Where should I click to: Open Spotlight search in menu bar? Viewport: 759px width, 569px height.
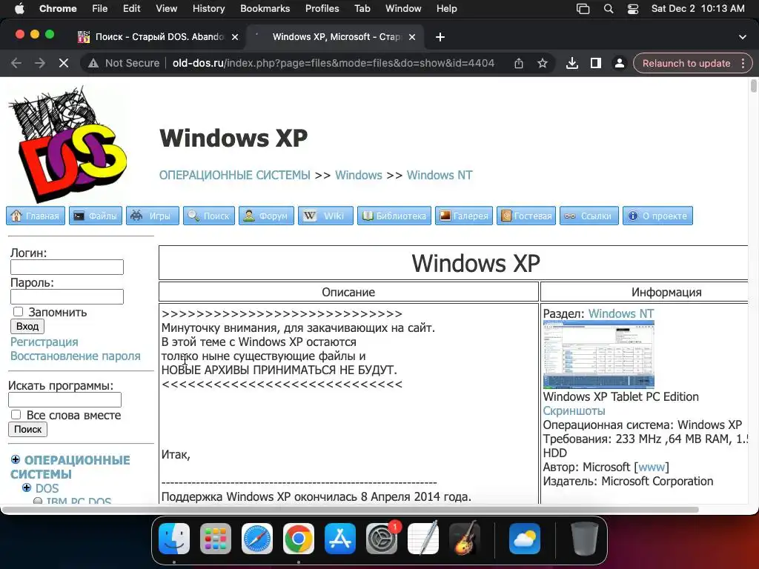609,9
